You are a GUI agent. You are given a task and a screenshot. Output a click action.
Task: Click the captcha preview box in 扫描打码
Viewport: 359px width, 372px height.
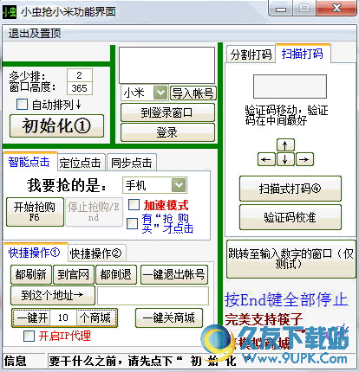(290, 87)
